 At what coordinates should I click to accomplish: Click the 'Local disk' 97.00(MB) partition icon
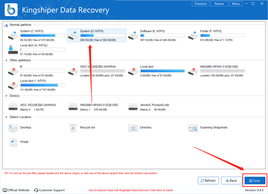tap(133, 71)
